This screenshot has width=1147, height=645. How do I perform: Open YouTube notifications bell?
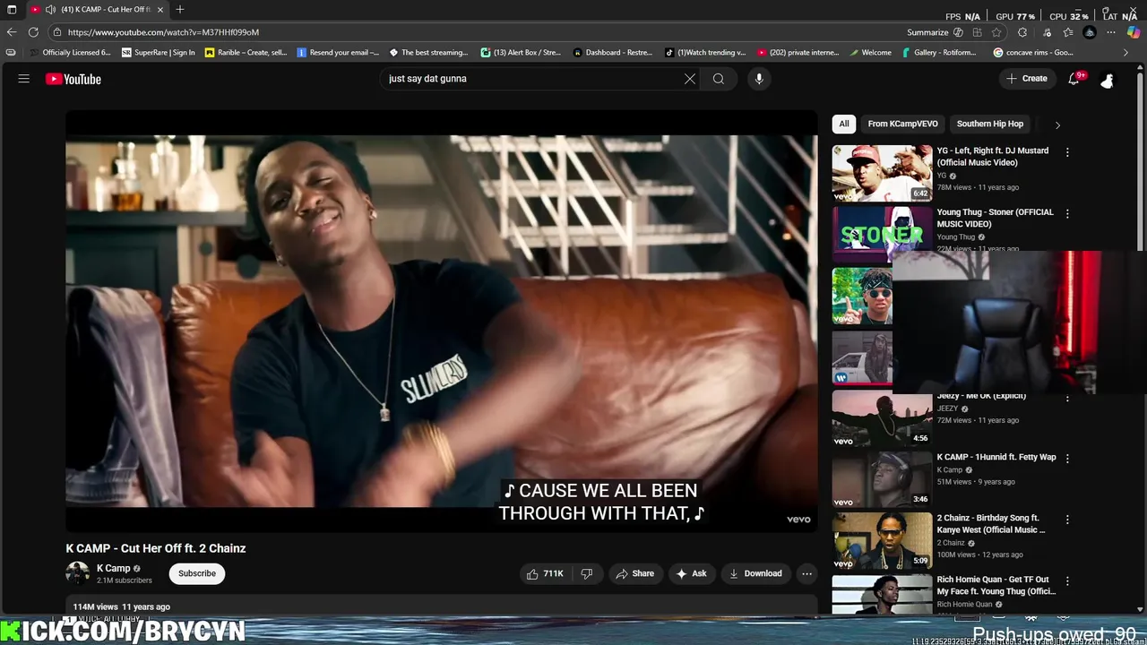pos(1074,79)
